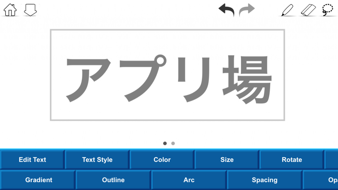The width and height of the screenshot is (338, 190).
Task: Switch to the second options page
Action: [173, 143]
